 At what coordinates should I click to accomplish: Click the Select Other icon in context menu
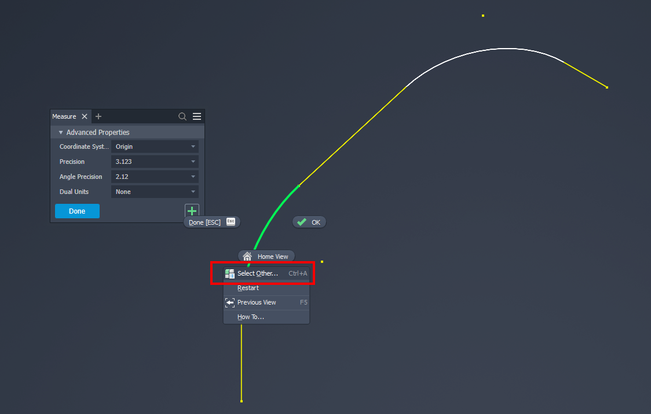pos(229,273)
